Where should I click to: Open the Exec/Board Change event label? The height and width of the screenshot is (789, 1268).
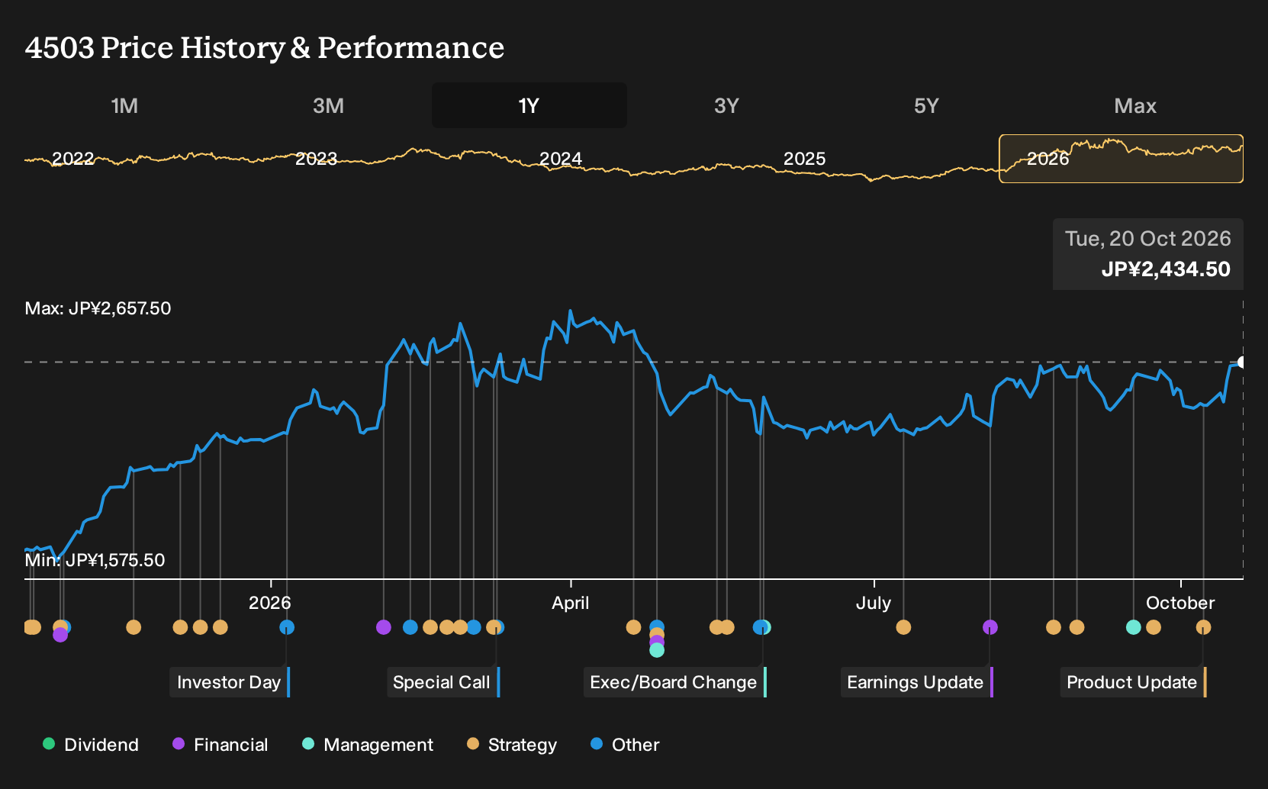point(674,682)
